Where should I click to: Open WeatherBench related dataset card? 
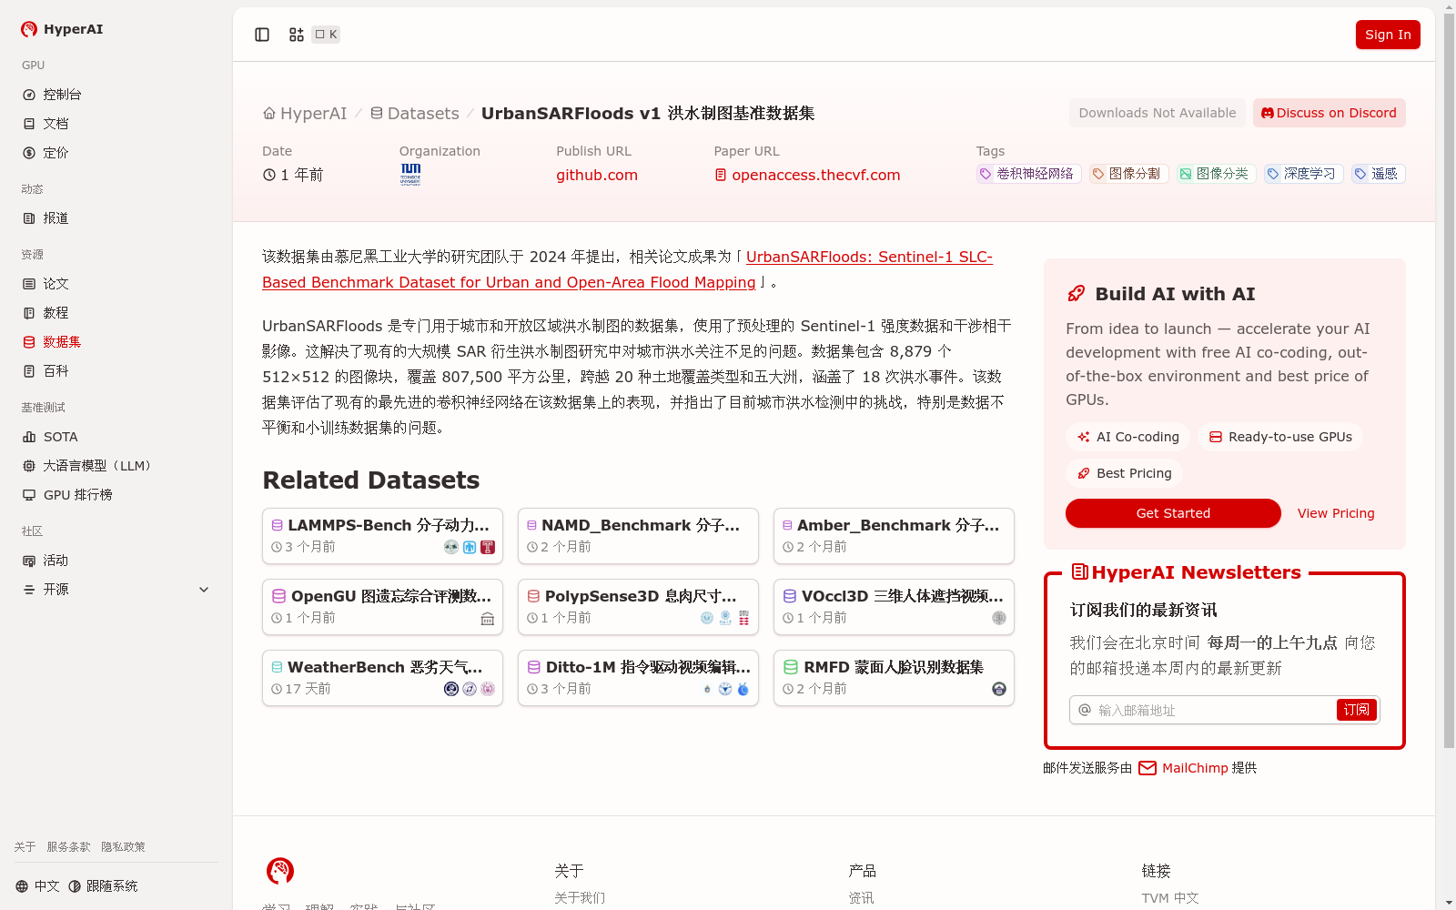[382, 678]
